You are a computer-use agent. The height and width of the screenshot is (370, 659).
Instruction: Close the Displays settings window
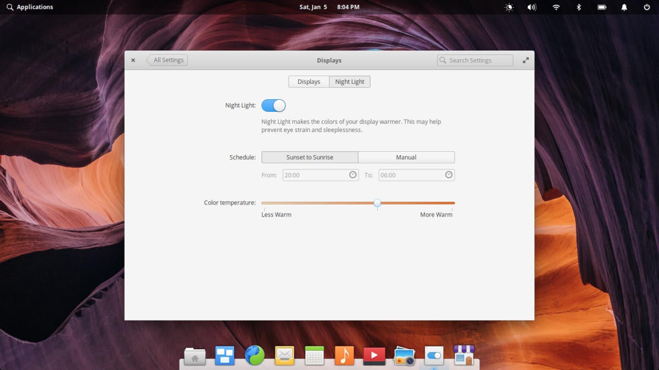coord(133,60)
